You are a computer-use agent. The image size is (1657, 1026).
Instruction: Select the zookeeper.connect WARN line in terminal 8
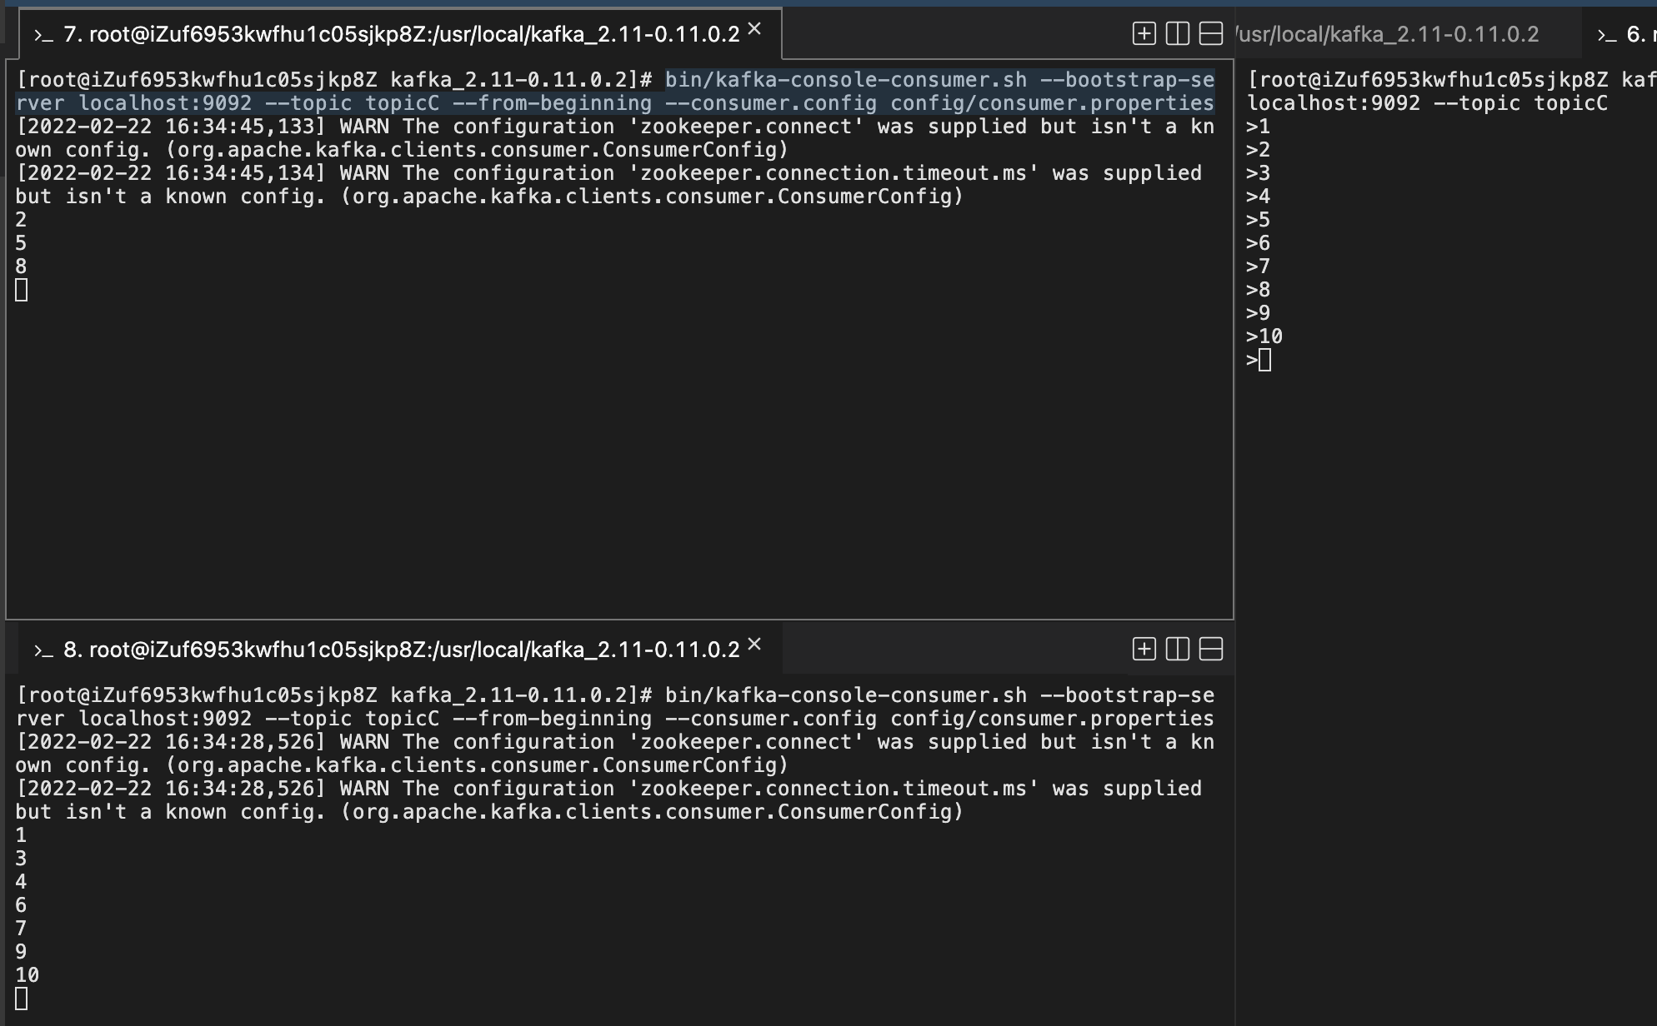point(583,741)
